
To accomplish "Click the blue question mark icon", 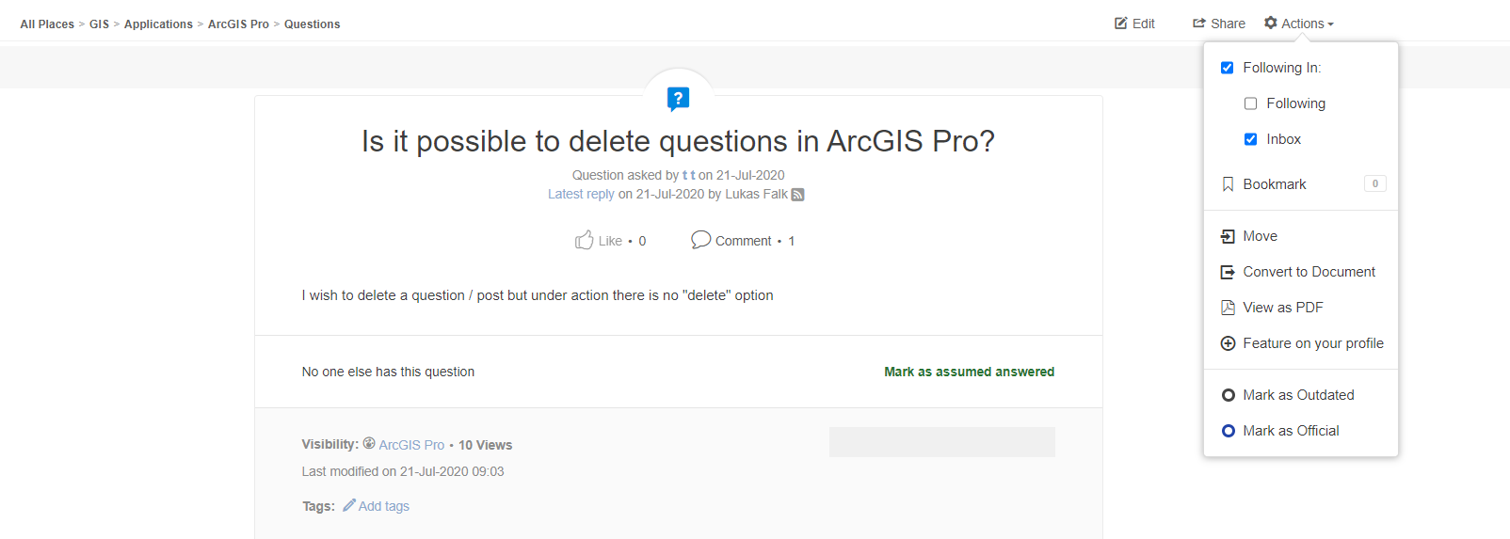I will [x=678, y=98].
